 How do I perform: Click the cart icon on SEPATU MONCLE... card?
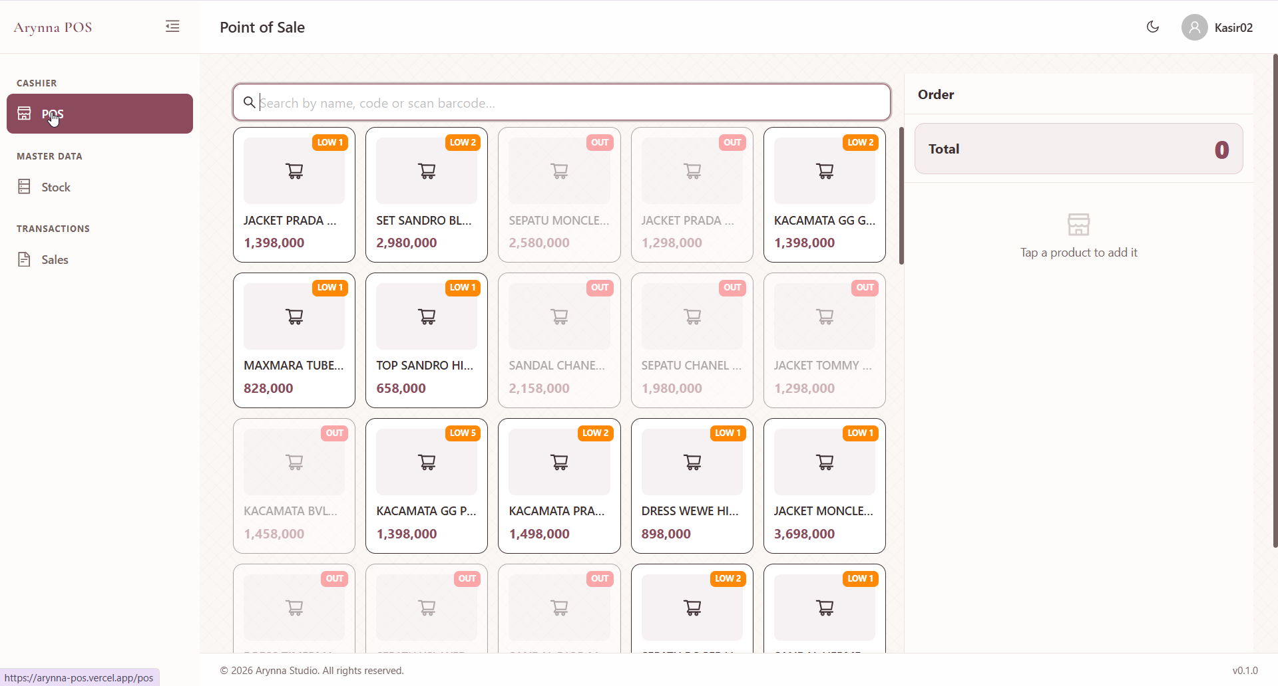559,171
